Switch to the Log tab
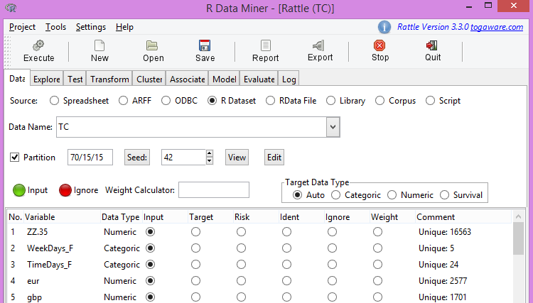The height and width of the screenshot is (303, 533). [x=289, y=79]
